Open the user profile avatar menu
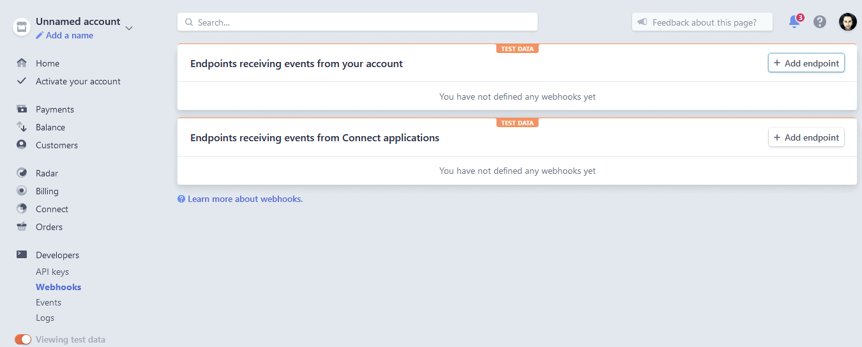The height and width of the screenshot is (347, 862). (x=847, y=22)
